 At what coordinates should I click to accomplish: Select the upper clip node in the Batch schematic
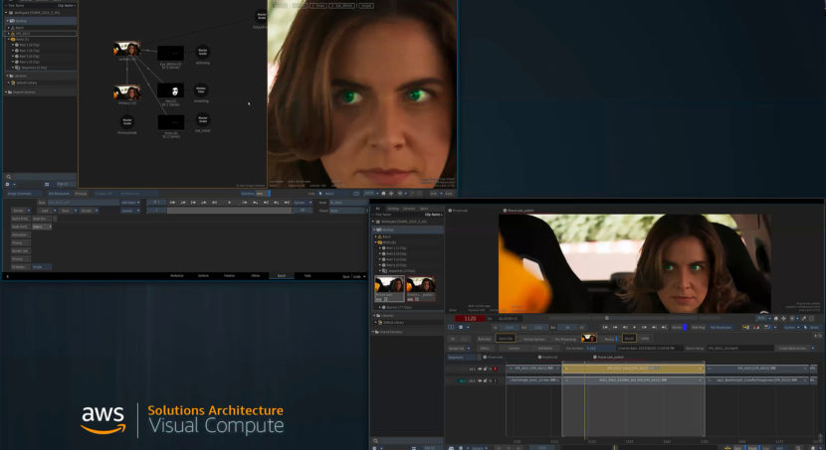[126, 49]
